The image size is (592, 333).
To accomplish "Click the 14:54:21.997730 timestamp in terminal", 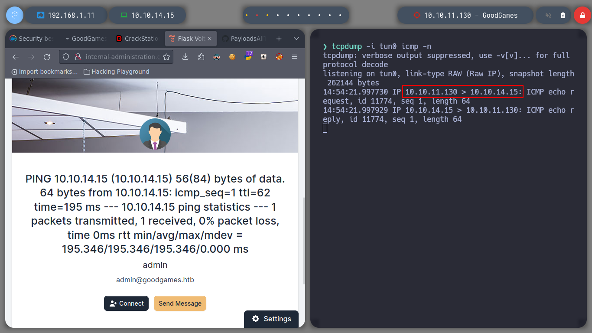I will pyautogui.click(x=355, y=92).
